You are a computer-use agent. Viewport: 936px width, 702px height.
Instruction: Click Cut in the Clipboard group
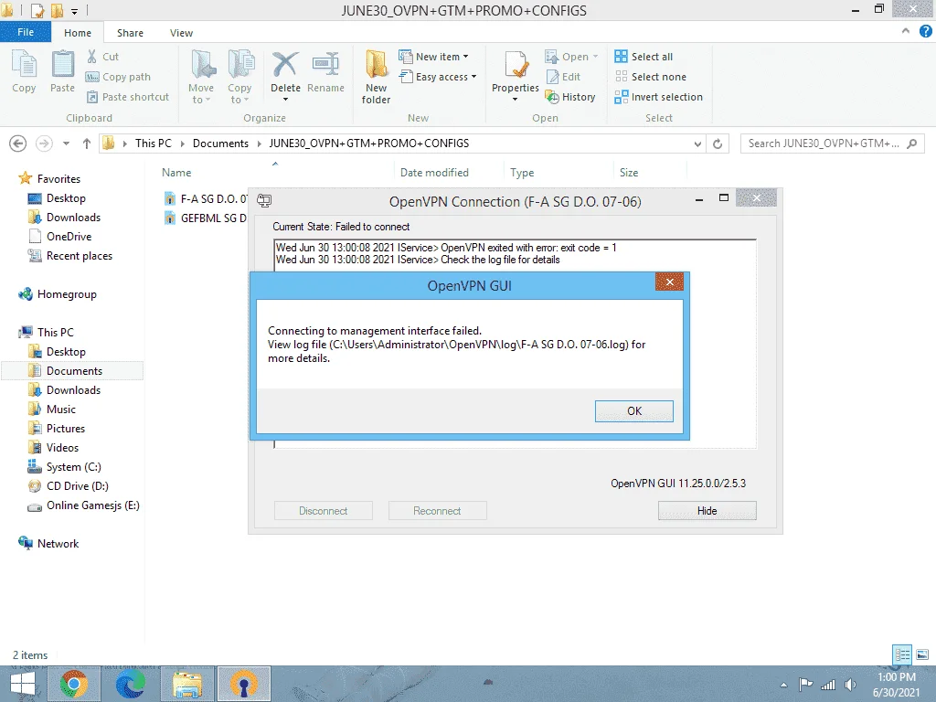click(102, 57)
